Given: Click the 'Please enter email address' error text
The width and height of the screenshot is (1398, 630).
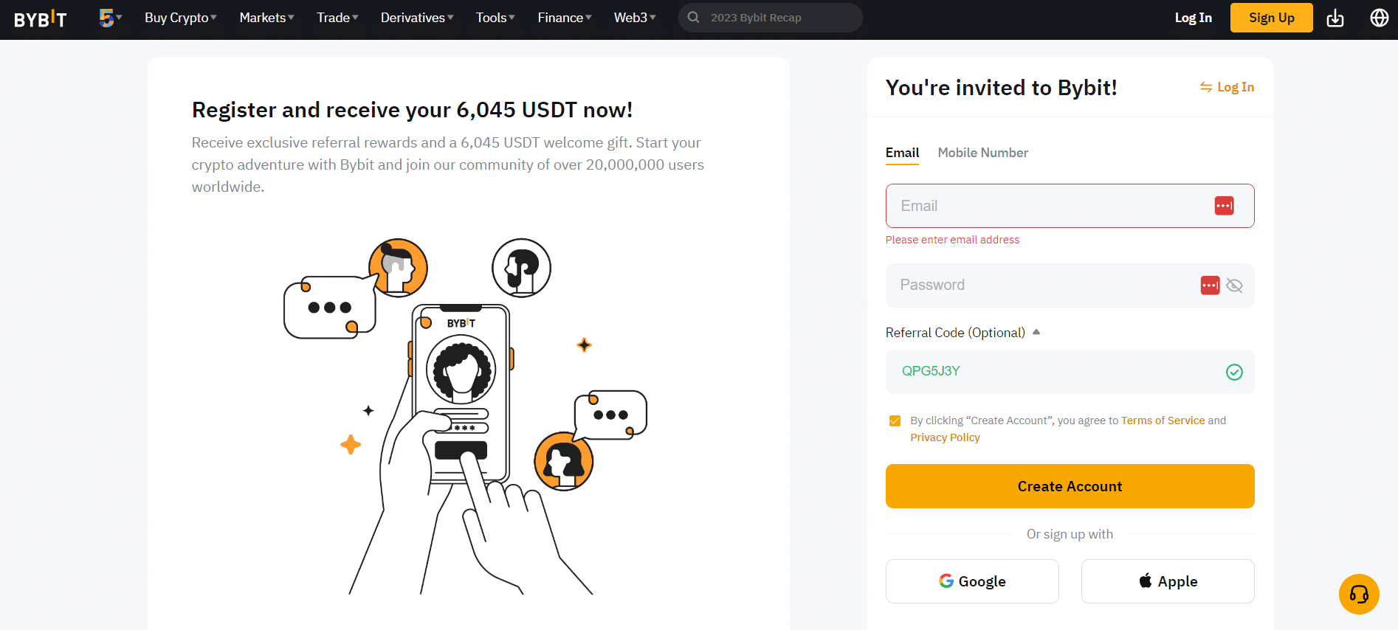Looking at the screenshot, I should [952, 240].
